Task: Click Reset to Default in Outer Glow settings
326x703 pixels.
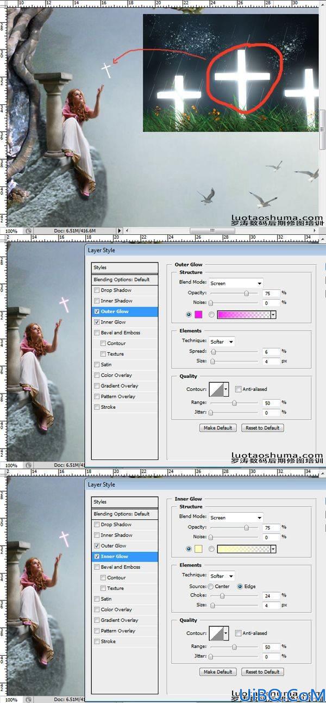Action: point(262,428)
